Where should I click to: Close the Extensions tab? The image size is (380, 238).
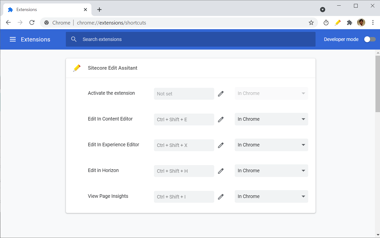pos(85,10)
